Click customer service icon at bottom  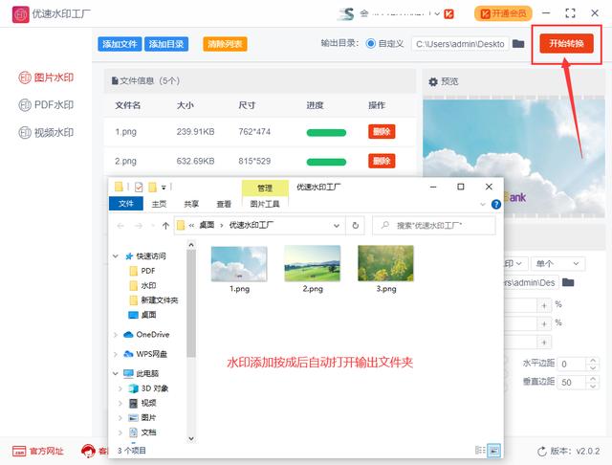(x=88, y=451)
